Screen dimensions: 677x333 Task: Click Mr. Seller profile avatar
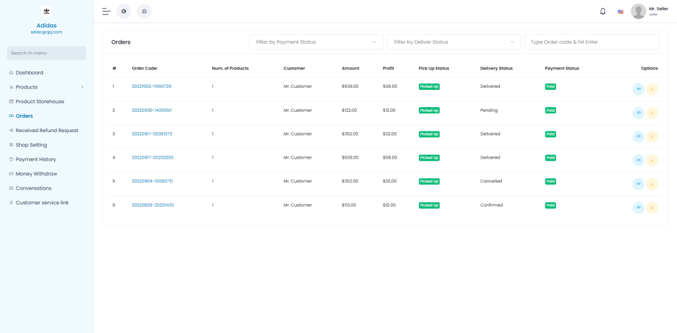pyautogui.click(x=638, y=11)
